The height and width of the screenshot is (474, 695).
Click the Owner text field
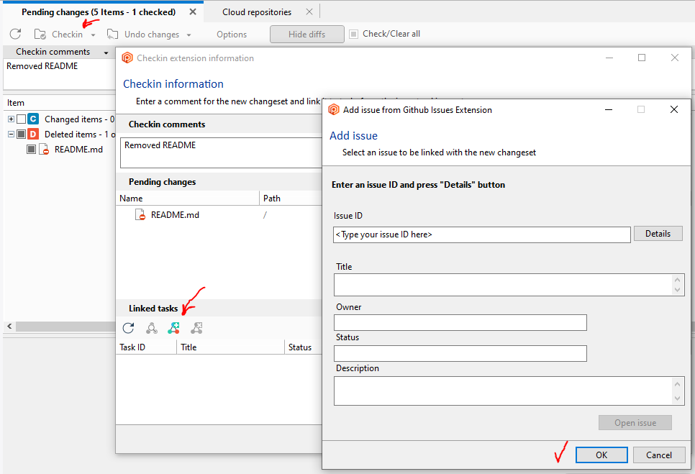tap(460, 322)
